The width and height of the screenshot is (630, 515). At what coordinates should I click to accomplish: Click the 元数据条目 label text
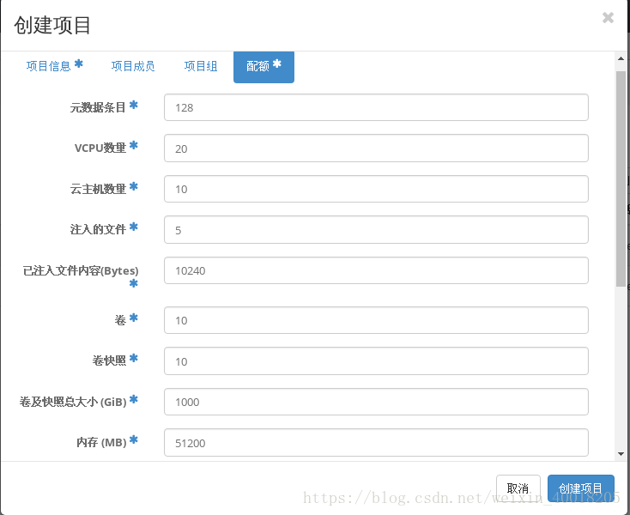point(98,107)
